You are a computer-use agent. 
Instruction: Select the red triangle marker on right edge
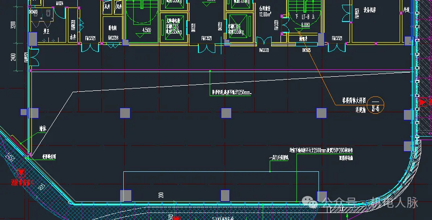(x=424, y=101)
